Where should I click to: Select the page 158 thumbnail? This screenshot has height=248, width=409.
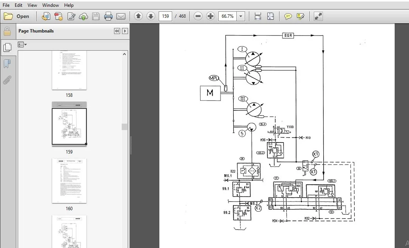click(x=69, y=70)
